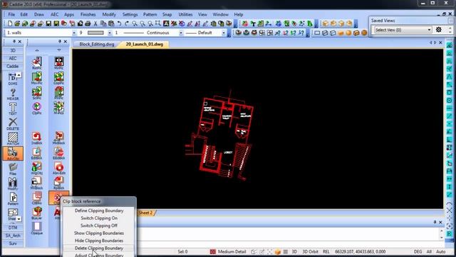Click the ClpPic clip picture tool
456x257 pixels.
pyautogui.click(x=36, y=109)
